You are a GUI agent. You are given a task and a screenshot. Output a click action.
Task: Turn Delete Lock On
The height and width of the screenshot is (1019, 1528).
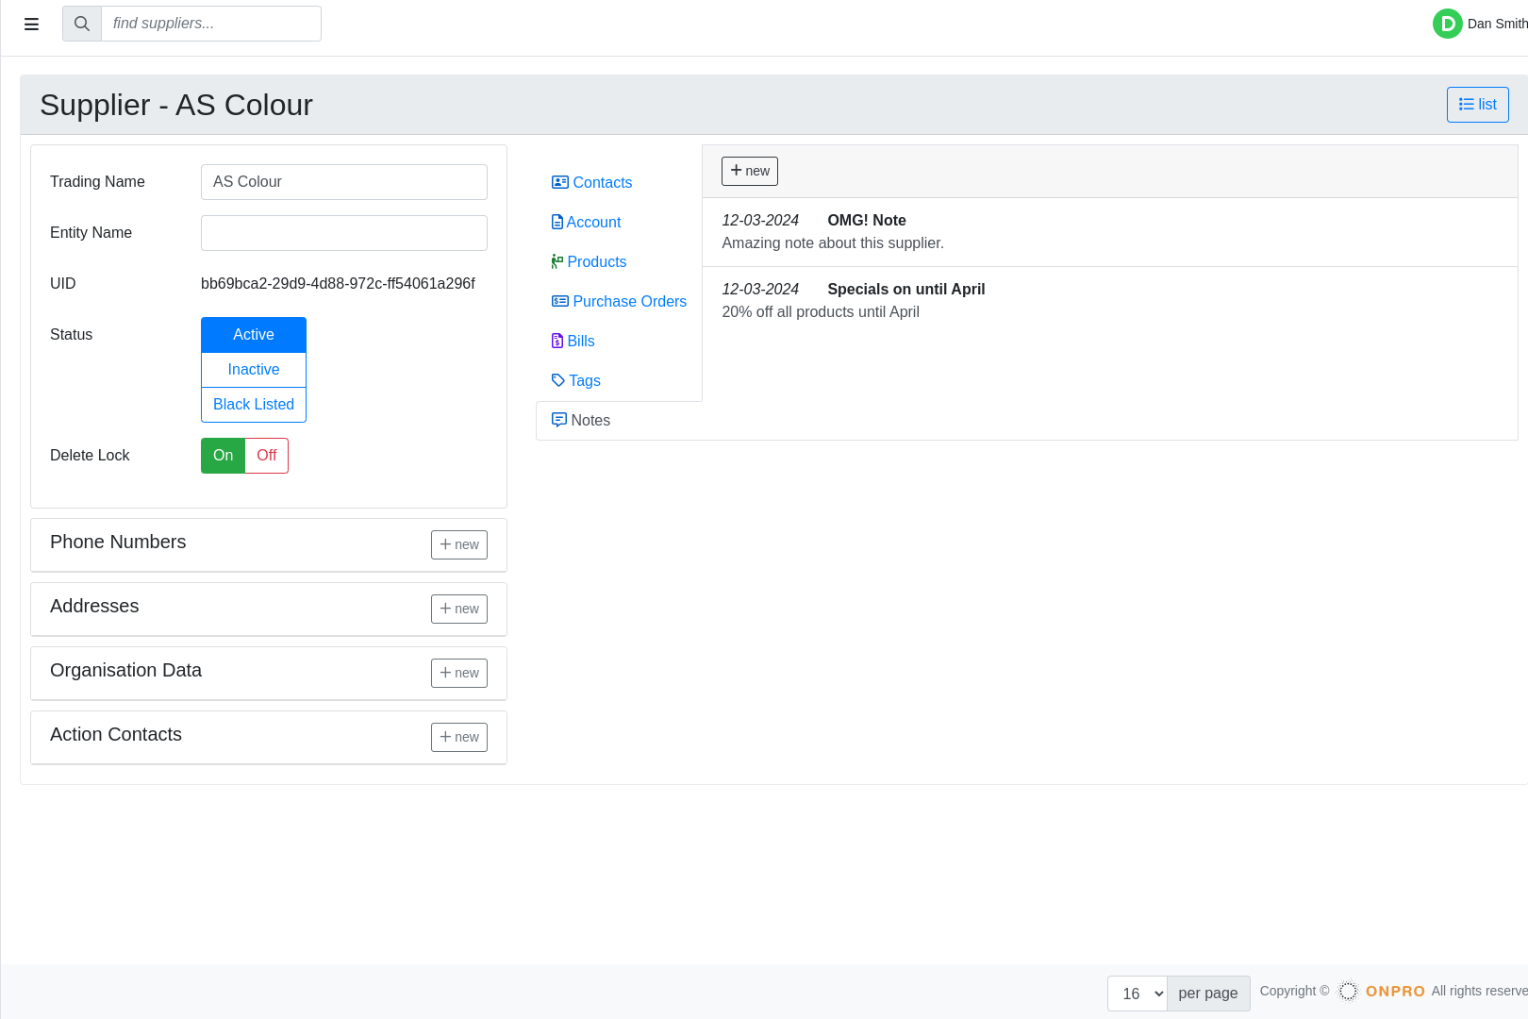click(223, 456)
